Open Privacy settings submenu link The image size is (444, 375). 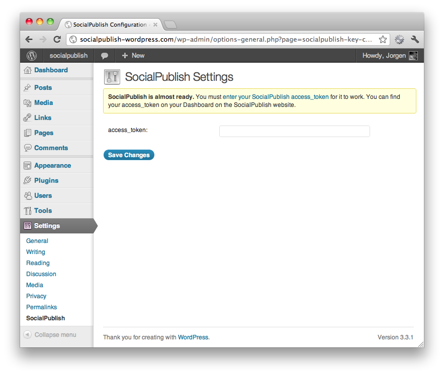point(36,296)
